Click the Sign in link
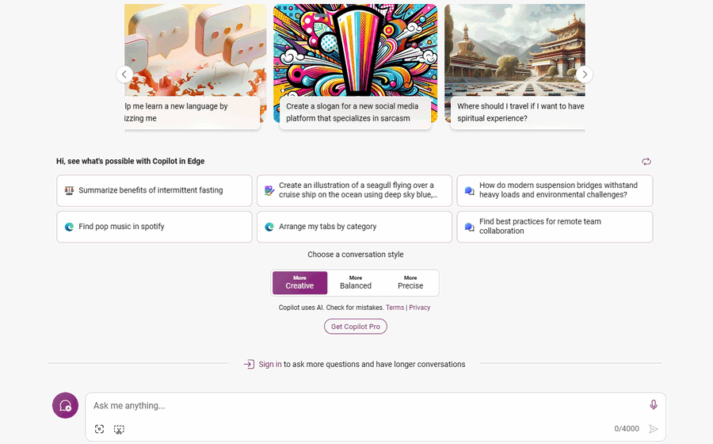 270,364
